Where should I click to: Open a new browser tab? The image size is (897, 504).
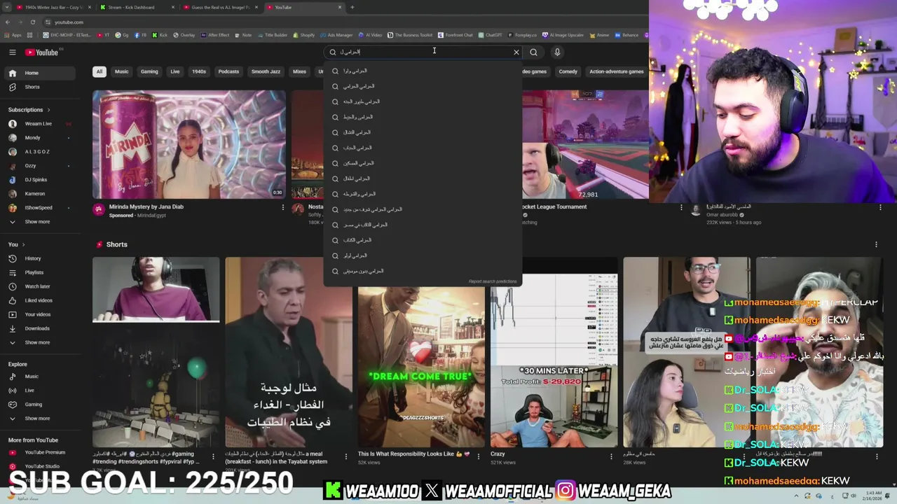pyautogui.click(x=352, y=7)
